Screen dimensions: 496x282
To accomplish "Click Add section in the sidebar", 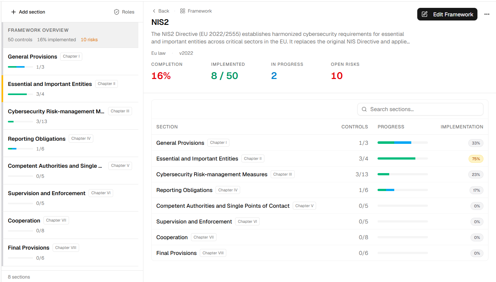I will (28, 12).
